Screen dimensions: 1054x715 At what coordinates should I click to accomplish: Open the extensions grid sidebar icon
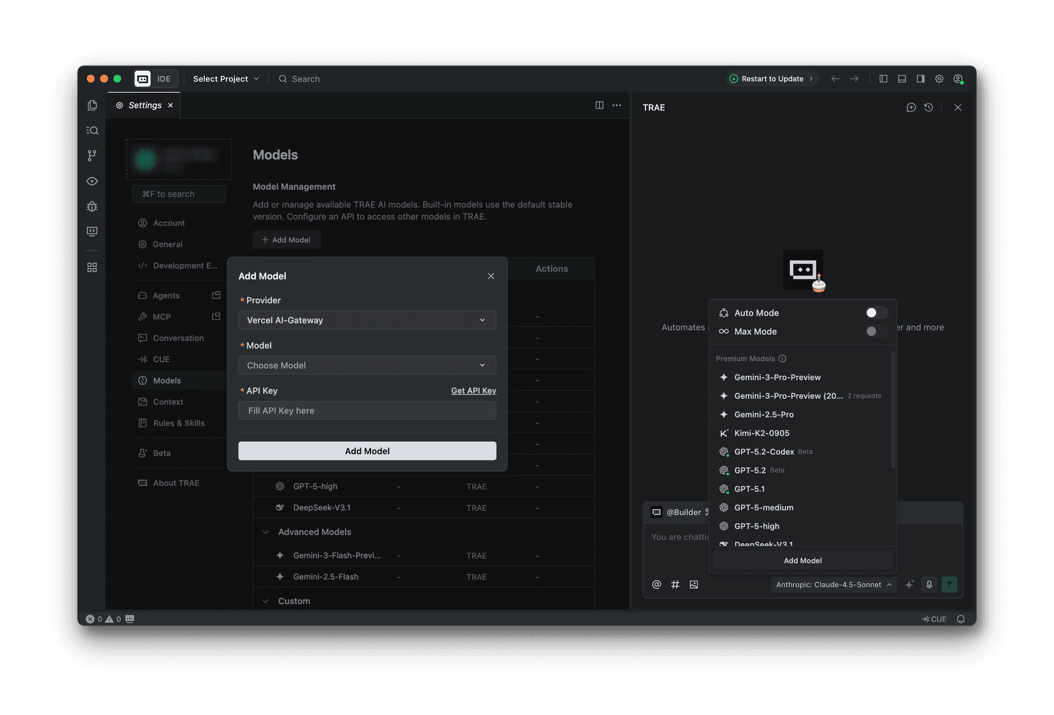click(x=92, y=267)
